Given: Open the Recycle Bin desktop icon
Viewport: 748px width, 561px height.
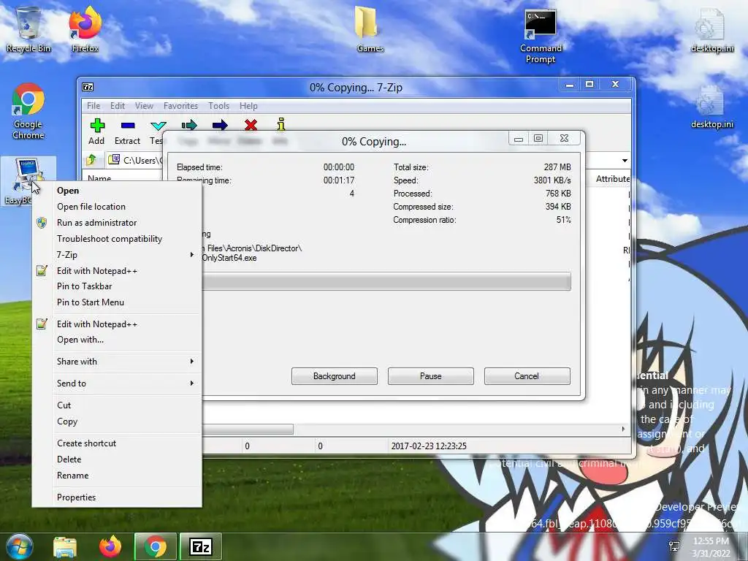Looking at the screenshot, I should [28, 28].
